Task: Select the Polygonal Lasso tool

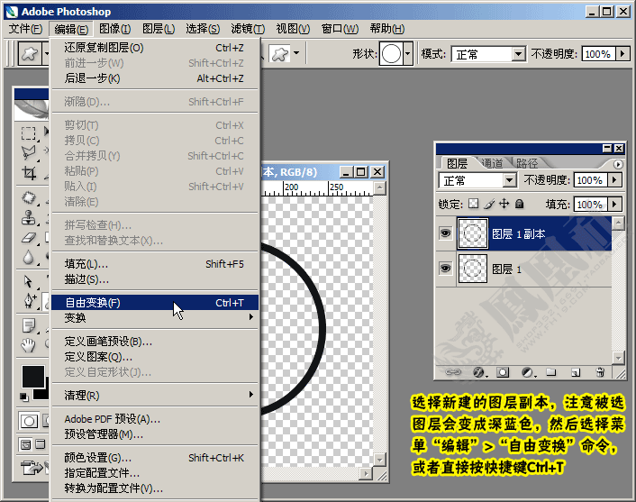Action: tap(29, 152)
